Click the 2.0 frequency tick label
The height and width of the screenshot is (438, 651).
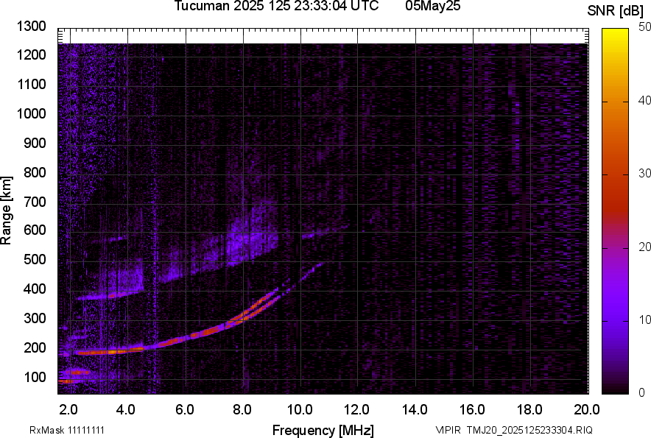point(68,410)
